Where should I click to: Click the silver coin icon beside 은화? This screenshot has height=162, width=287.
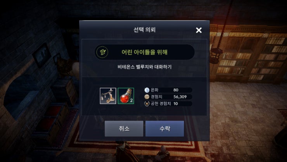point(147,90)
